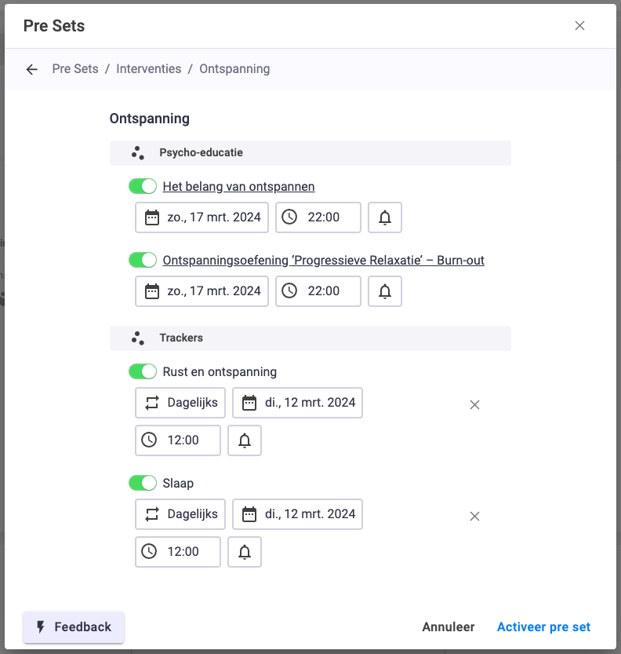Click the notification bell for Het belang van ontspannen
Viewport: 621px width, 654px height.
(385, 217)
